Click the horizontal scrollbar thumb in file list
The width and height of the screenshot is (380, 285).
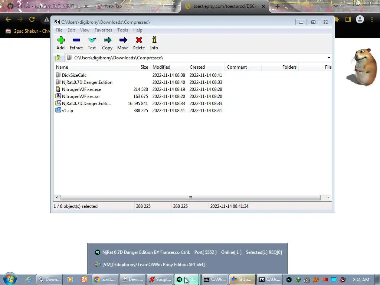point(190,197)
